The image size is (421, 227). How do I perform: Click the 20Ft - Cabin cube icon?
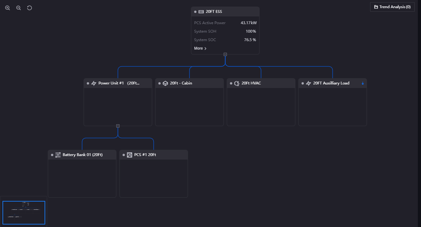tap(165, 83)
